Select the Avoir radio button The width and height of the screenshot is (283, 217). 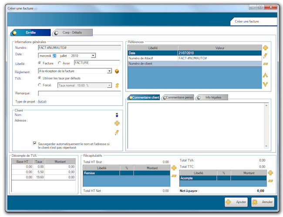[x=60, y=63]
